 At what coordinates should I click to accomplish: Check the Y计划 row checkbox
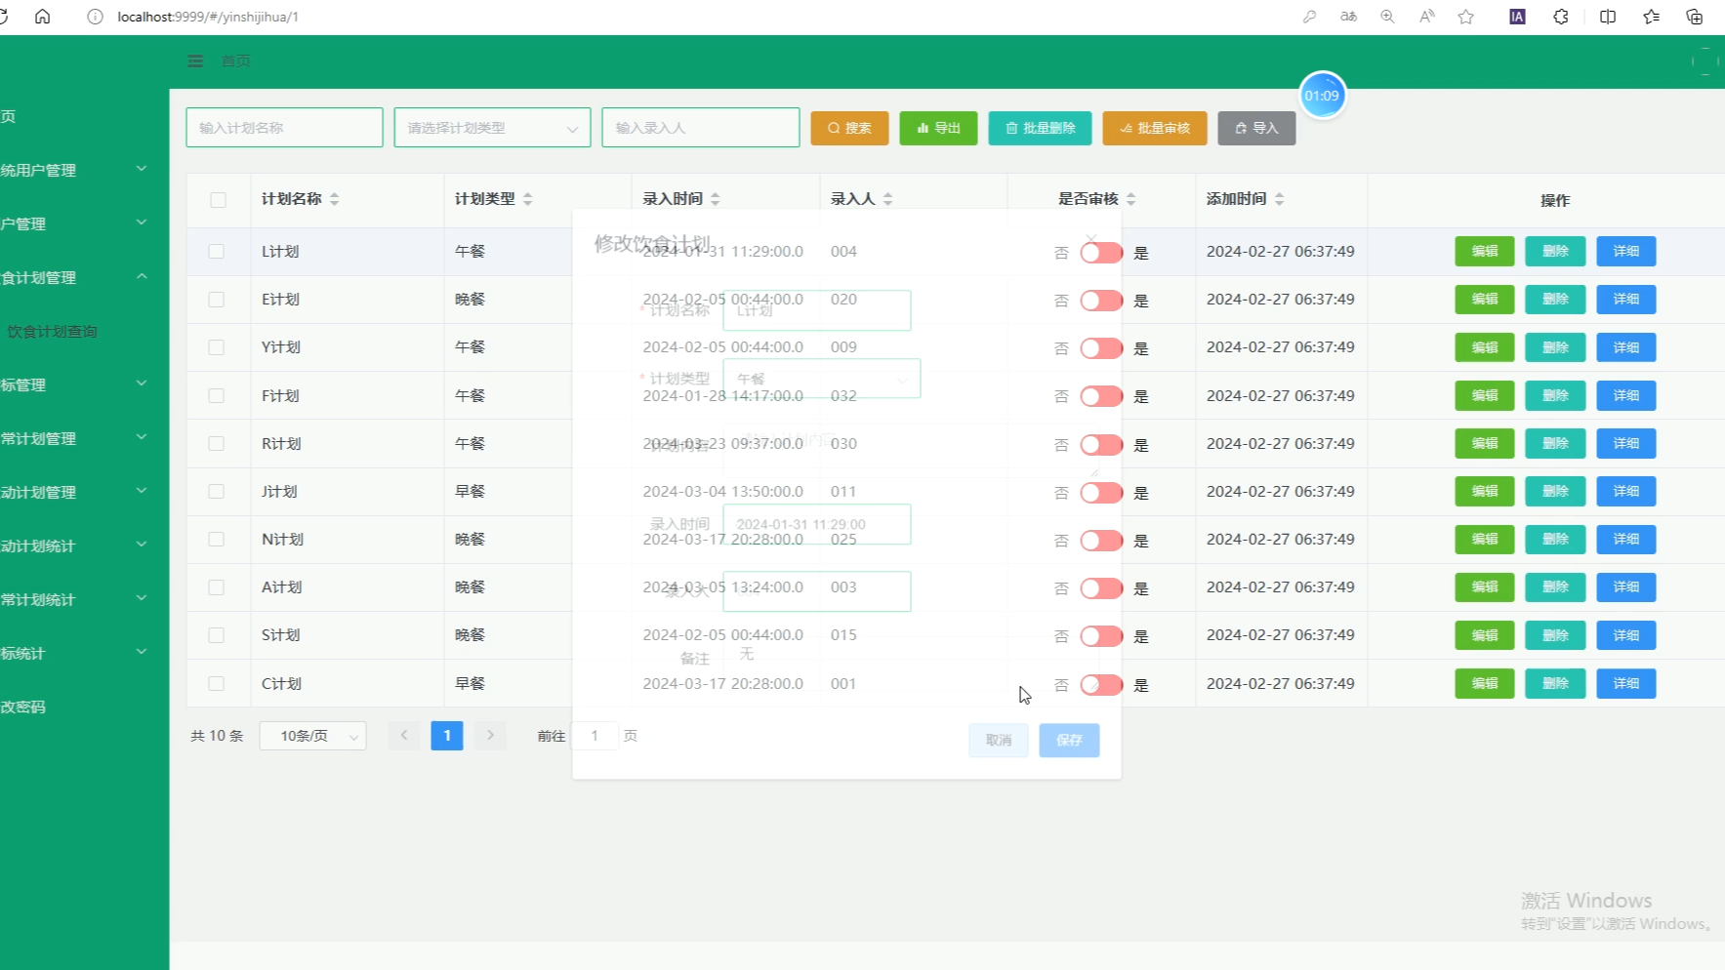click(x=217, y=347)
